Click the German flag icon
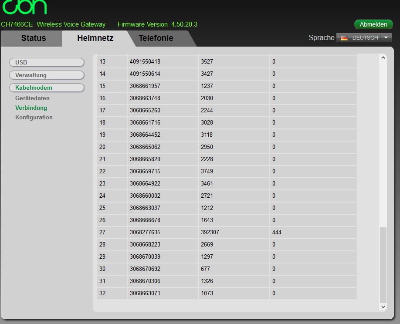This screenshot has width=400, height=324. [344, 38]
